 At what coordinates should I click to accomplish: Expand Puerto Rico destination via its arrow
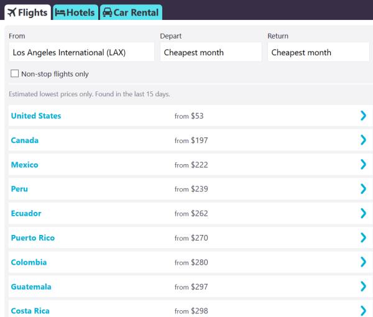(364, 237)
